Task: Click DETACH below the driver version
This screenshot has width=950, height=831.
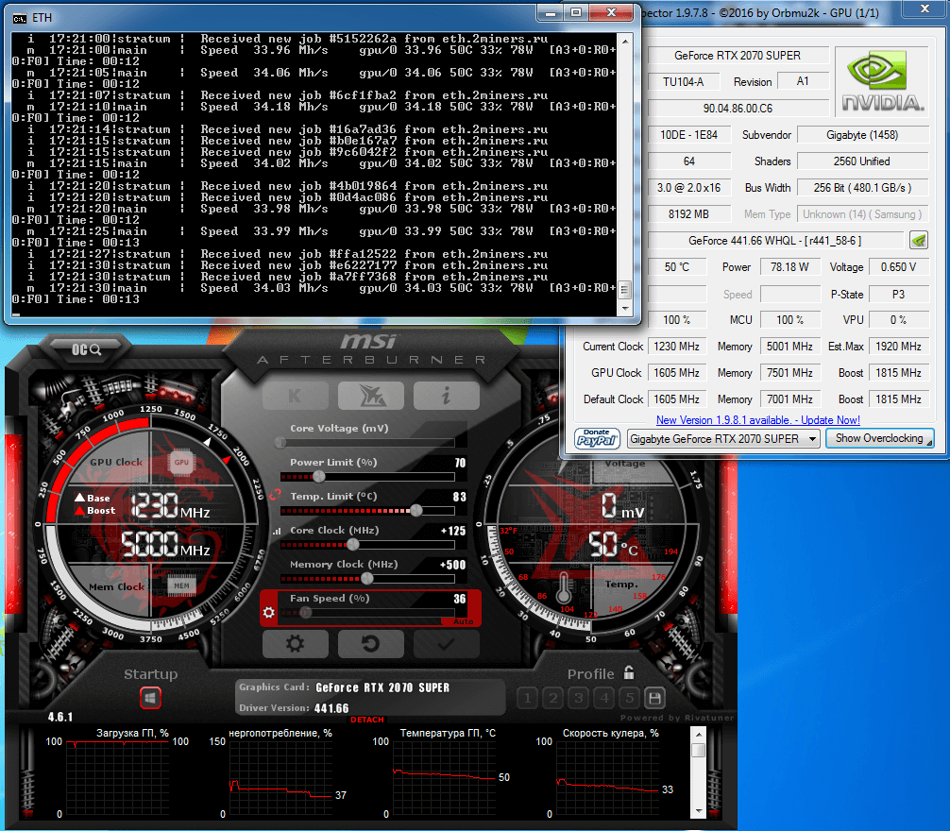Action: 367,720
